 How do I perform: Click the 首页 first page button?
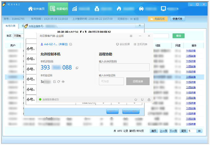click(154, 131)
